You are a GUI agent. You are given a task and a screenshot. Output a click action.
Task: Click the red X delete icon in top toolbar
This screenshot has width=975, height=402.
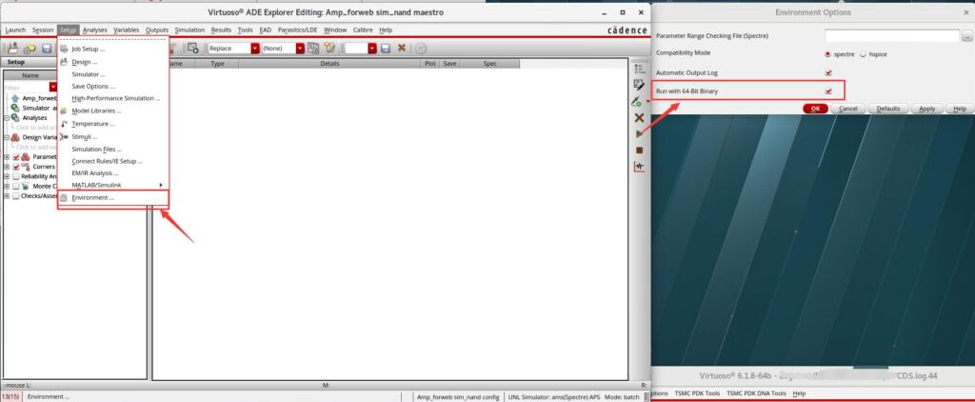[x=402, y=48]
